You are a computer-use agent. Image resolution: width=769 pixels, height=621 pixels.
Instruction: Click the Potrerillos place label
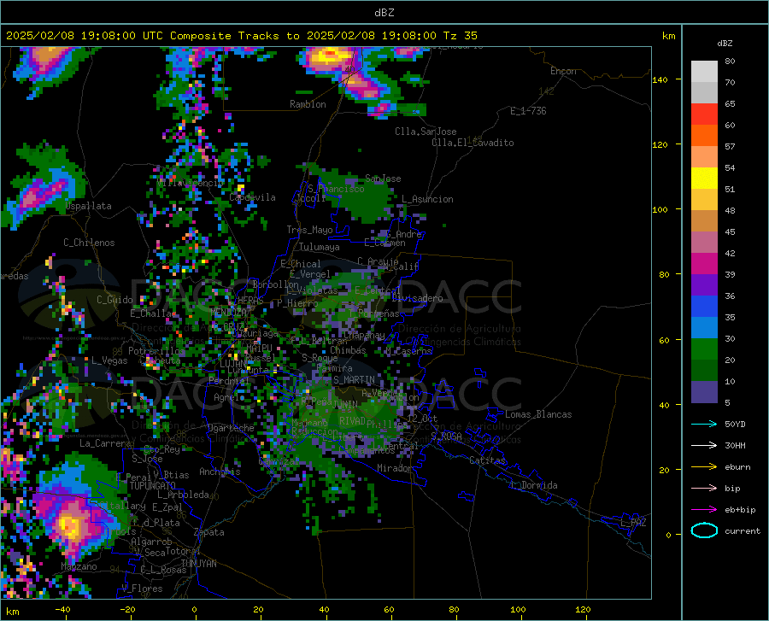coord(156,351)
